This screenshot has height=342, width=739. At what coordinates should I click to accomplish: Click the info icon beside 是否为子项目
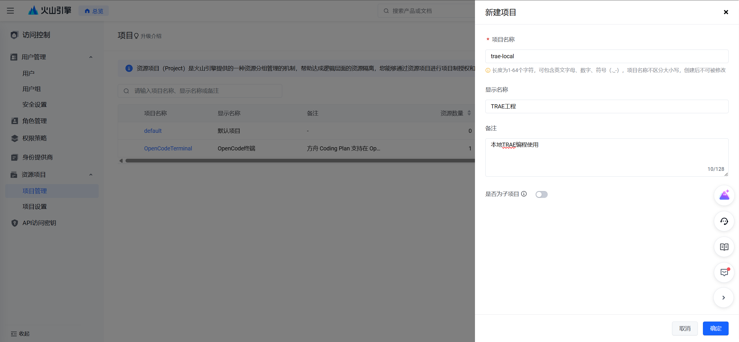524,194
